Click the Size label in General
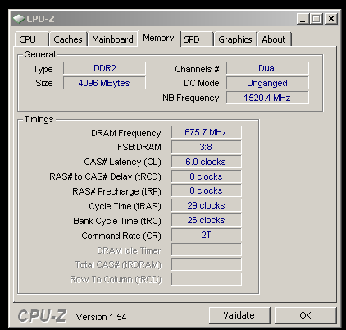Image resolution: width=346 pixels, height=330 pixels. click(x=44, y=83)
